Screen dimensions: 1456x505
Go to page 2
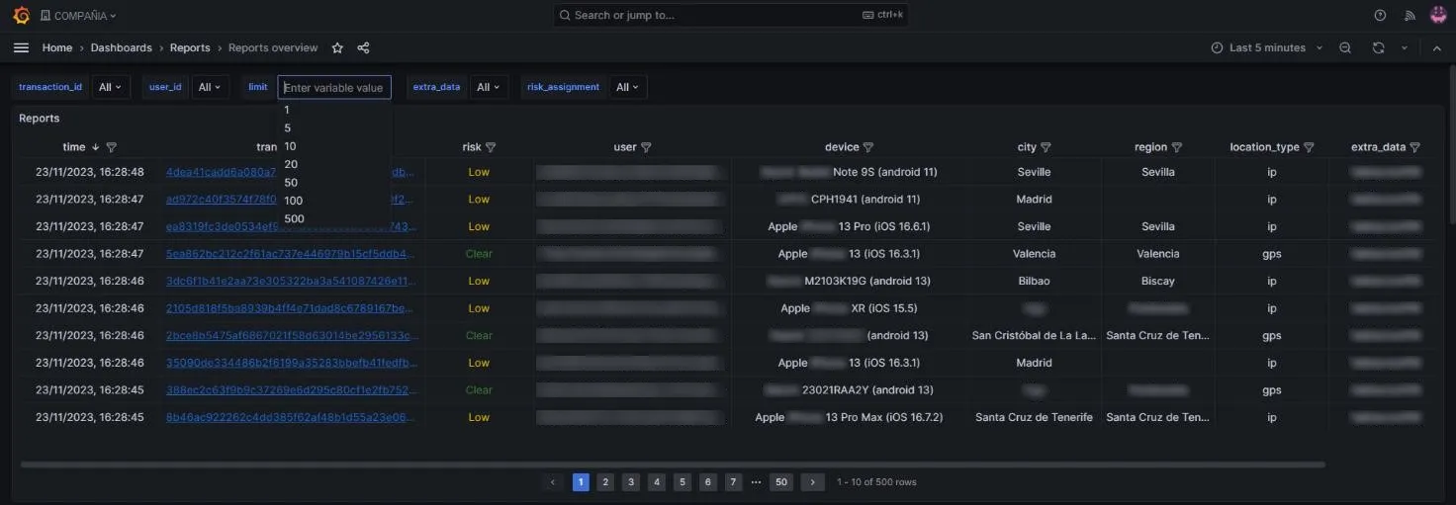pyautogui.click(x=605, y=482)
